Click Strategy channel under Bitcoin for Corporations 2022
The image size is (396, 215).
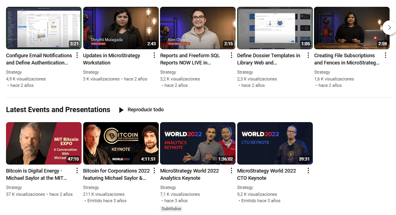91,187
